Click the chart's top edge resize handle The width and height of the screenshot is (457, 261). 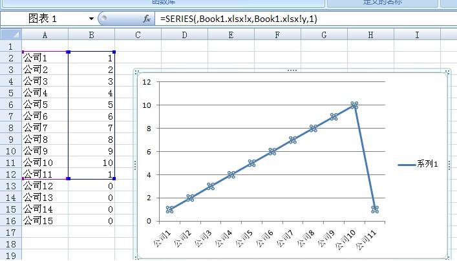292,70
